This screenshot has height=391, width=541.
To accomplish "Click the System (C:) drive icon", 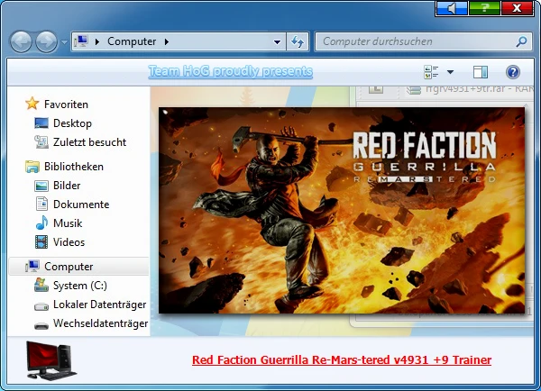I will (x=41, y=286).
